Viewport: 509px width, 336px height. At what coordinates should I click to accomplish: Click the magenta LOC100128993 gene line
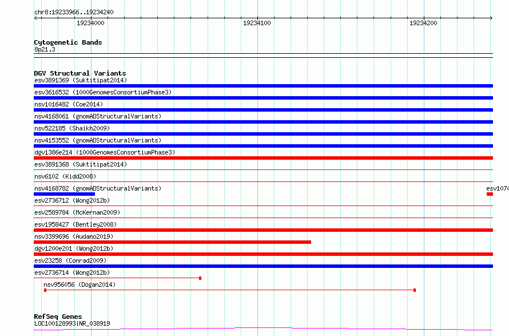tap(263, 329)
